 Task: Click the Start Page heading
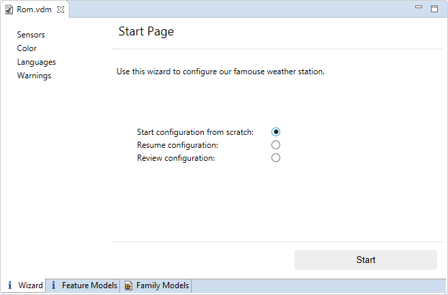click(146, 31)
